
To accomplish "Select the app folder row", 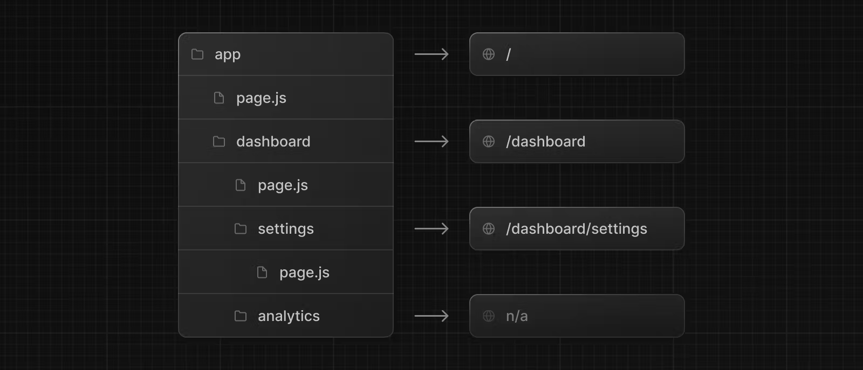I will pos(286,54).
